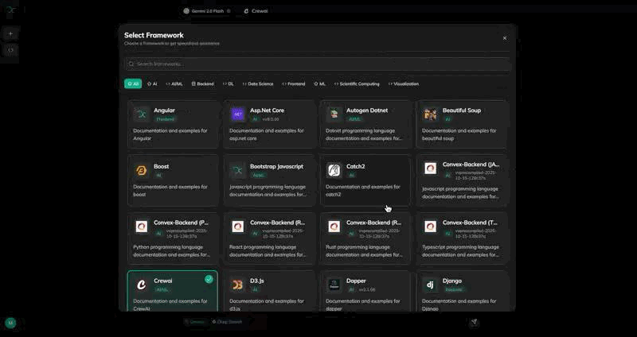
Task: Click the user avatar in bottom-left corner
Action: [10, 323]
